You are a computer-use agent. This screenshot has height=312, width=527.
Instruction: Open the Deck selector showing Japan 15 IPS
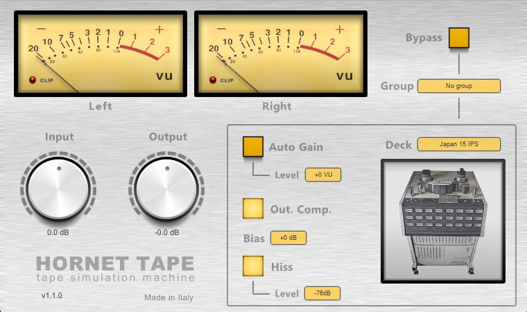pos(459,144)
